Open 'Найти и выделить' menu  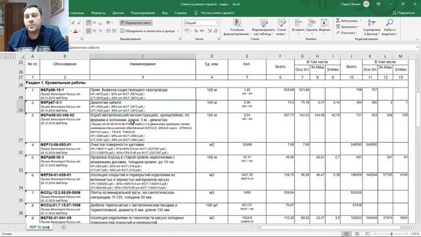389,28
